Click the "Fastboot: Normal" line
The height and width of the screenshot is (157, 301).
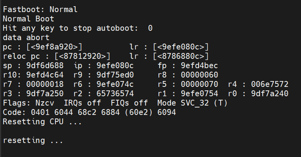pyautogui.click(x=40, y=9)
